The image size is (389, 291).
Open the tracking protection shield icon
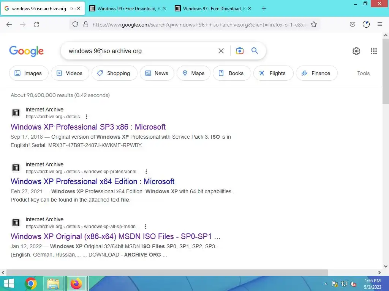pos(75,24)
